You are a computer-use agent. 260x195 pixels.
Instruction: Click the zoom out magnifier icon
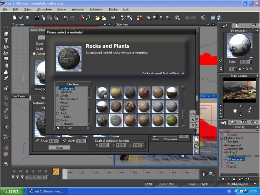(168, 18)
